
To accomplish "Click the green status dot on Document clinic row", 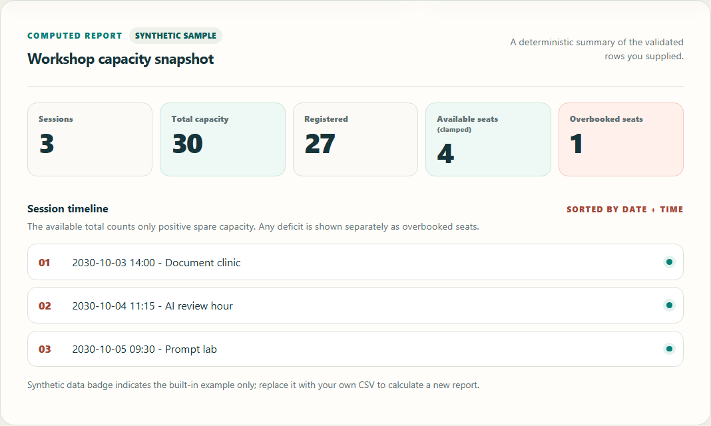I will (x=669, y=262).
